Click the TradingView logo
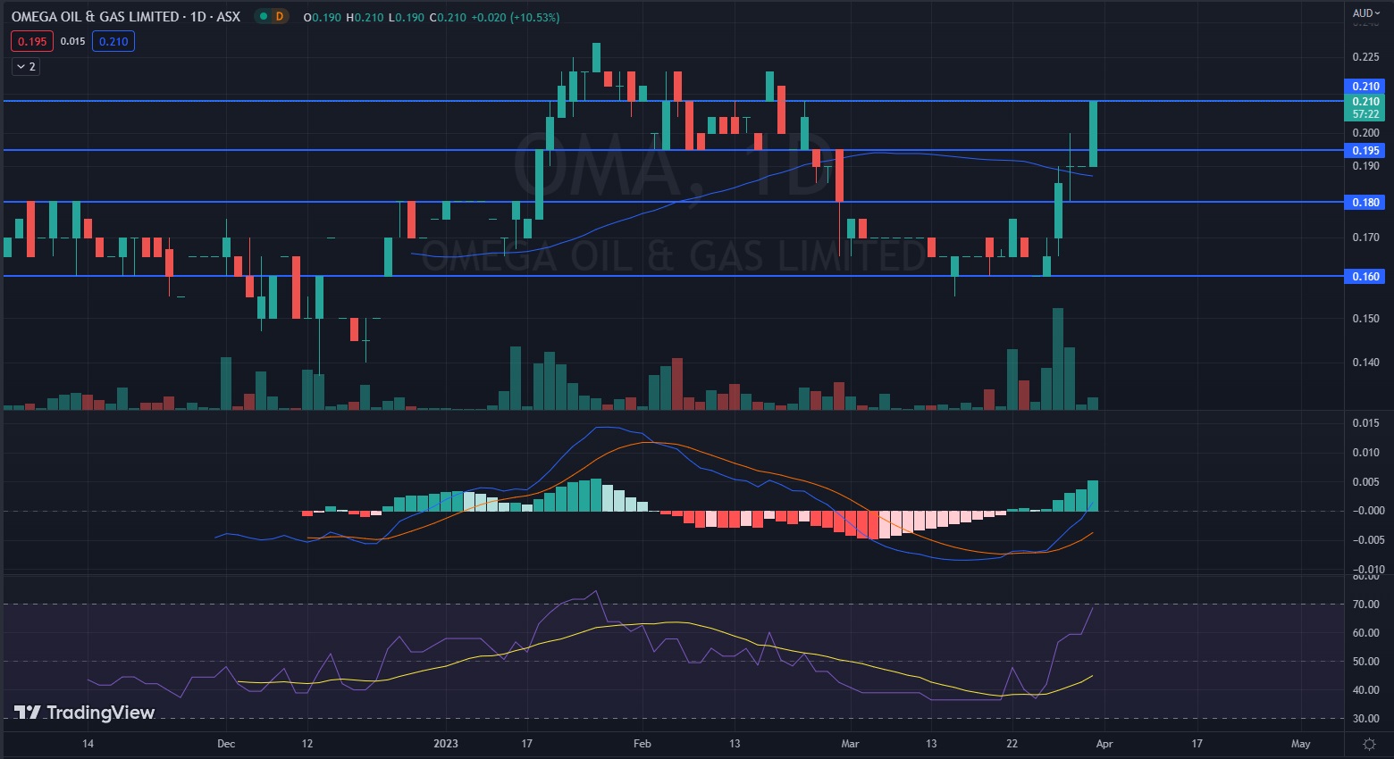This screenshot has width=1394, height=759. [x=85, y=713]
